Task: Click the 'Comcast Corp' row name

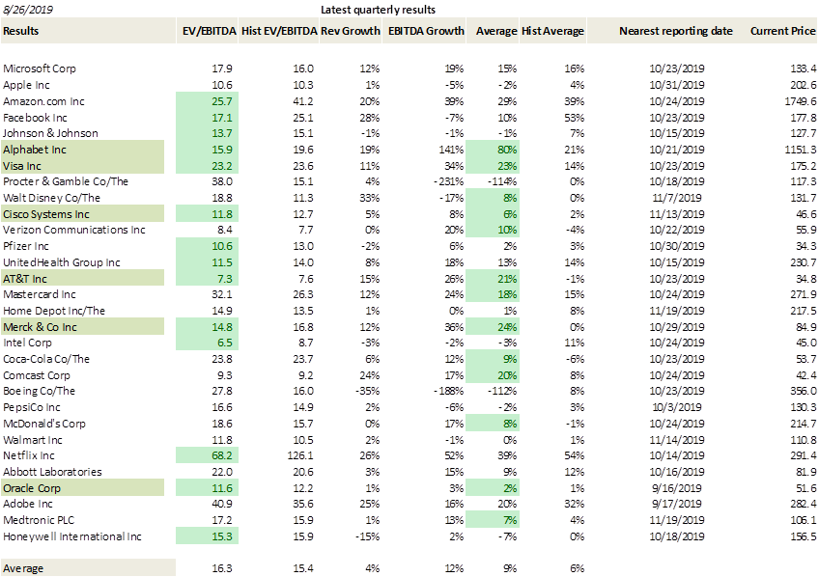Action: tap(36, 375)
